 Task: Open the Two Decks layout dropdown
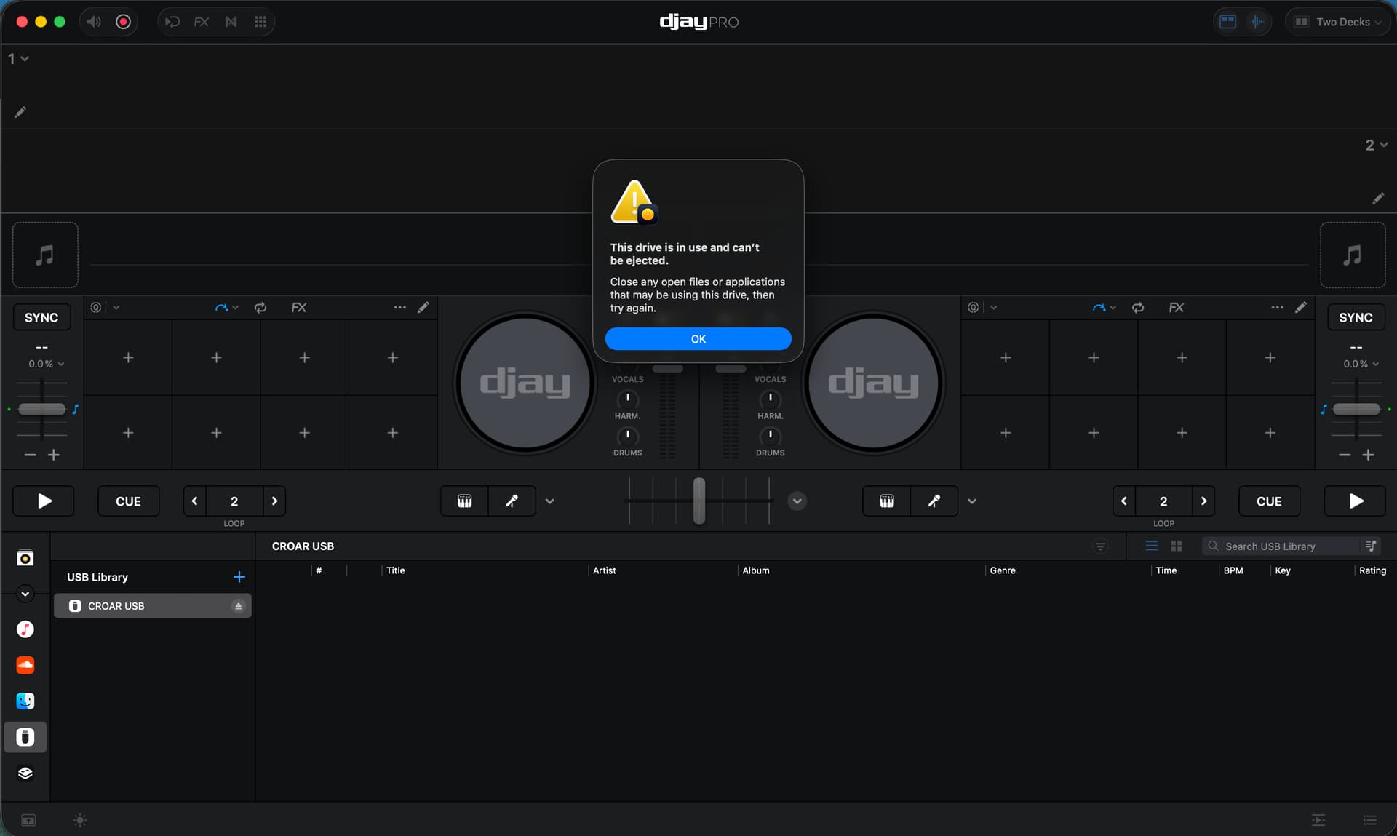coord(1337,22)
